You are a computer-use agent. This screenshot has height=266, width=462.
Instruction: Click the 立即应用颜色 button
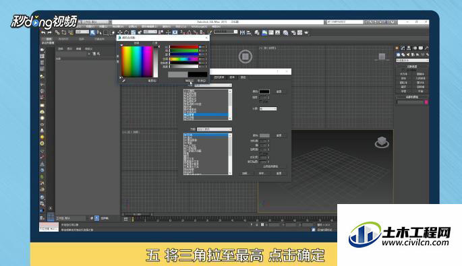270,166
